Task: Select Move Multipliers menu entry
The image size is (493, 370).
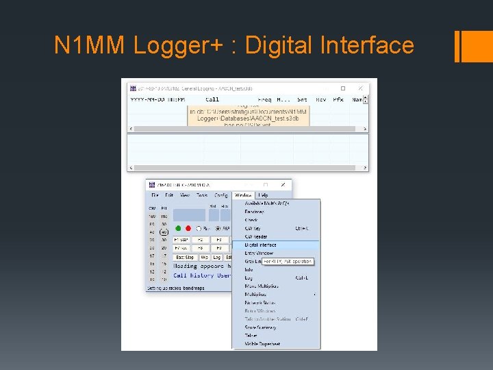Action: click(x=276, y=286)
